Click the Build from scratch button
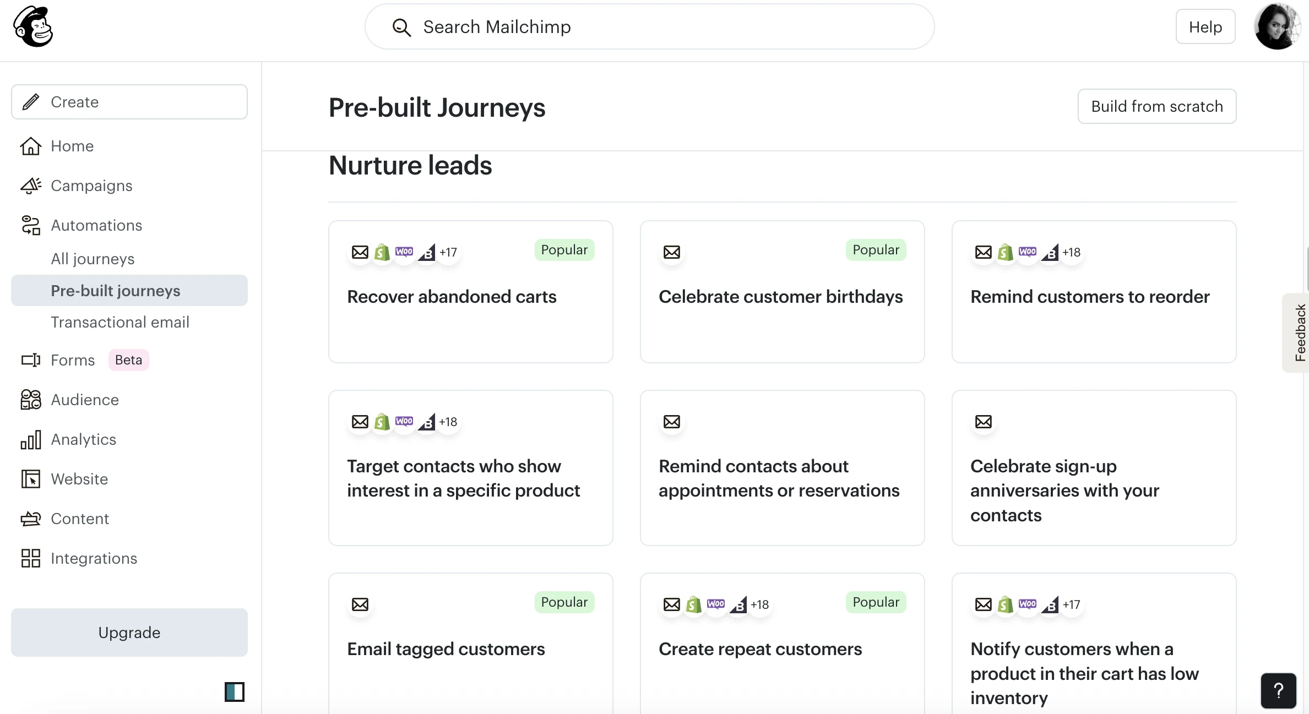 pos(1156,106)
